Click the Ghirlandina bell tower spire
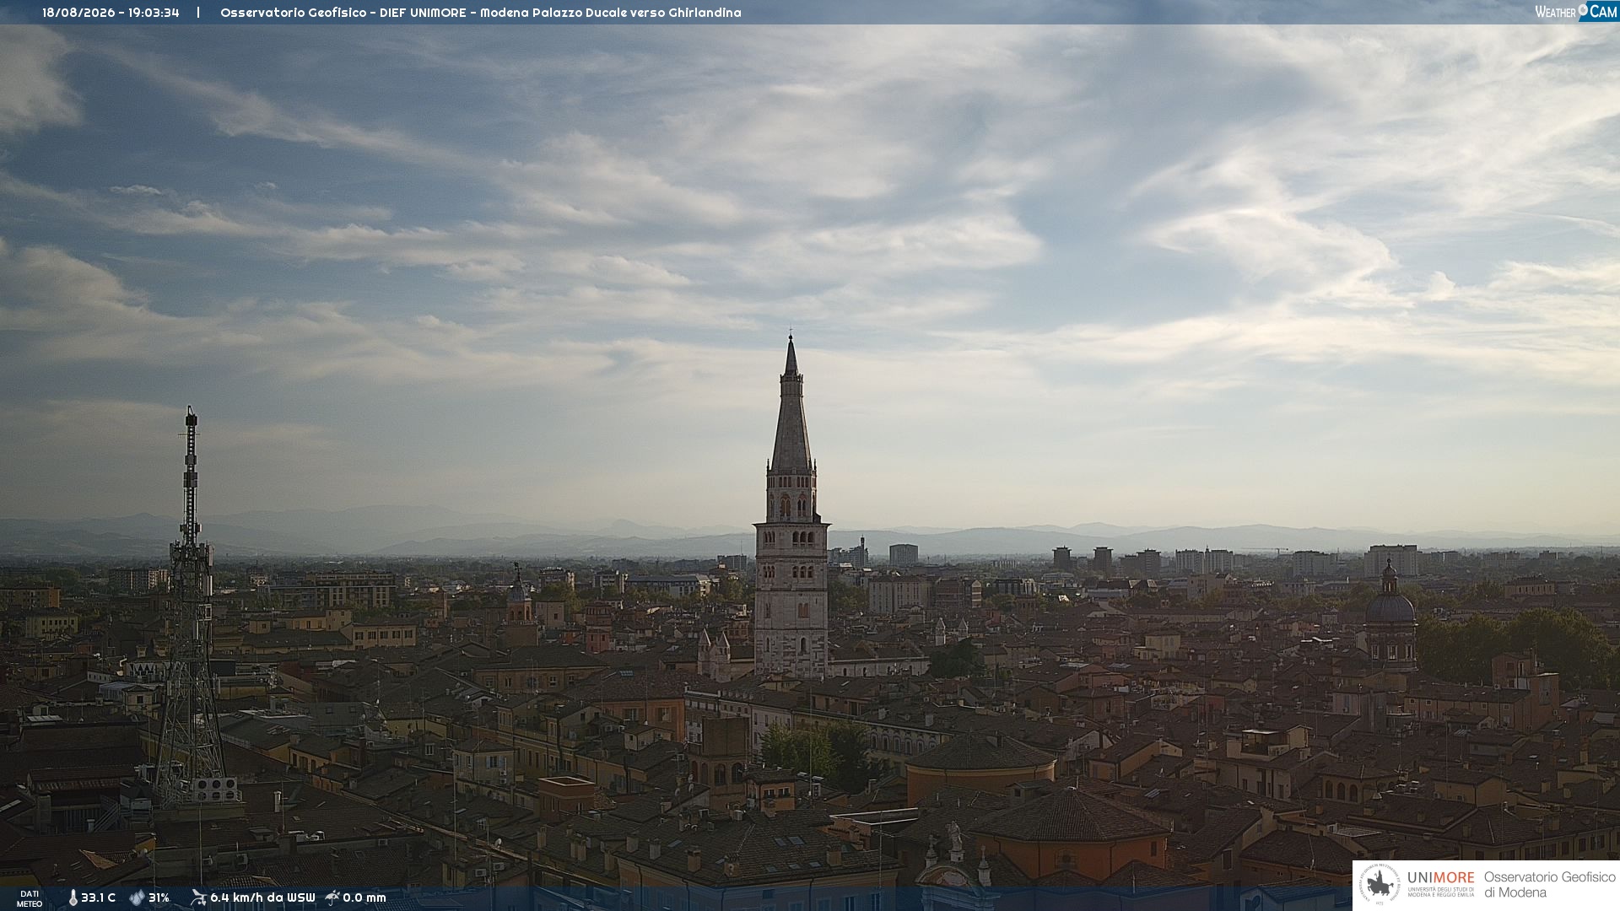This screenshot has height=911, width=1620. (791, 405)
